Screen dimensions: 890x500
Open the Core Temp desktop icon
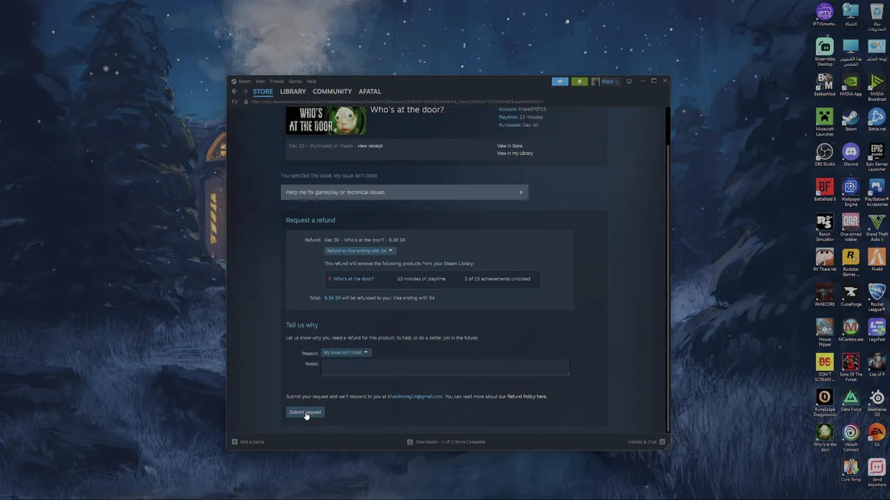[x=851, y=470]
